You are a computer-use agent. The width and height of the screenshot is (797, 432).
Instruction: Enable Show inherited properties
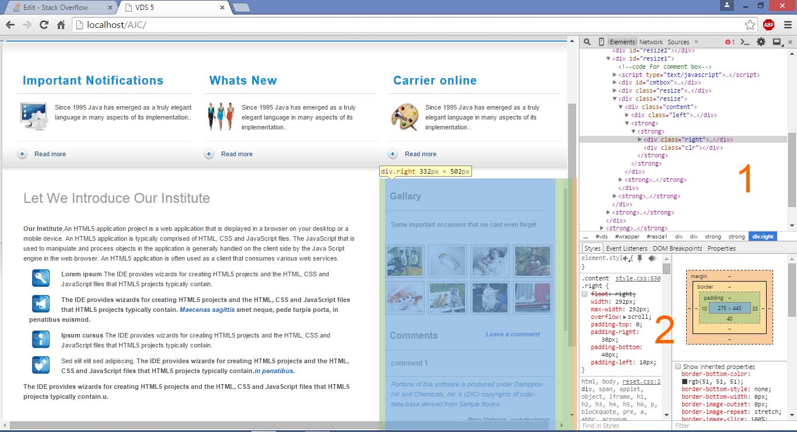pos(678,367)
